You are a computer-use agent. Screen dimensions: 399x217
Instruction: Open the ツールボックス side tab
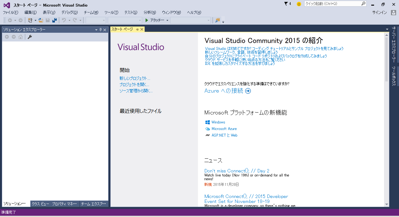tap(394, 76)
